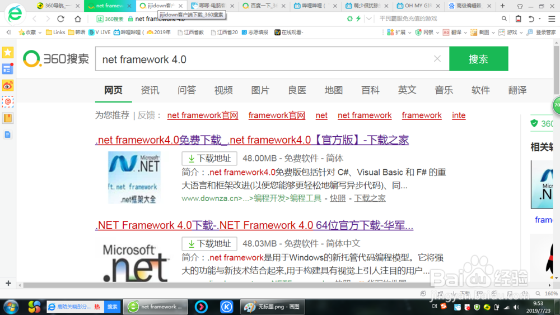Clear the search box text
The height and width of the screenshot is (315, 560).
[x=437, y=59]
